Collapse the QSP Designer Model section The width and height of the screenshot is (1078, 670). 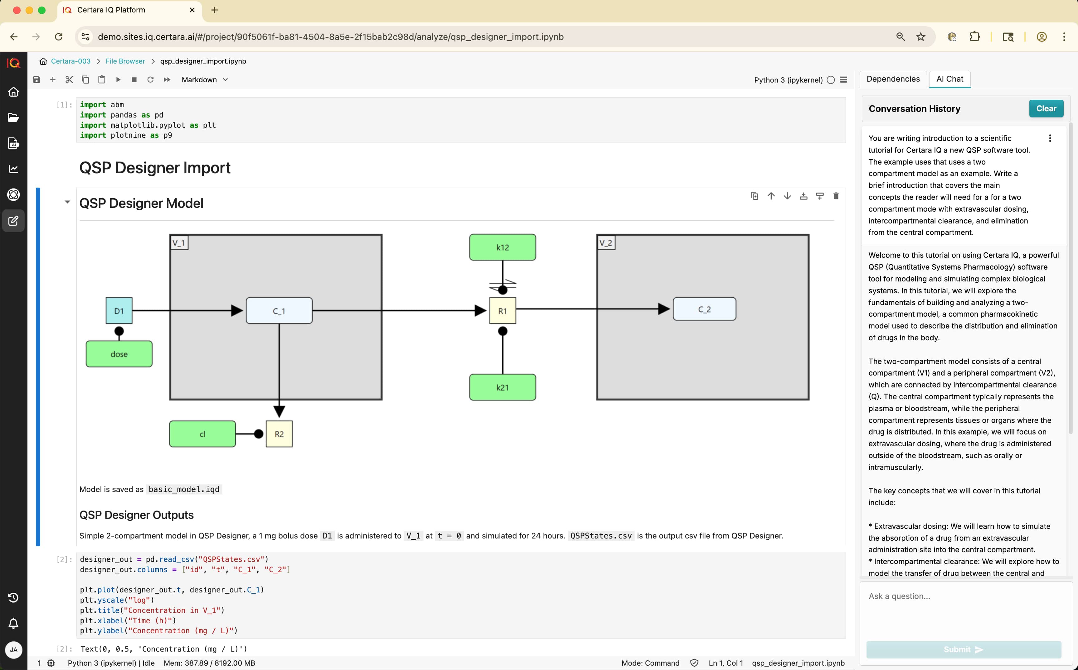click(67, 202)
